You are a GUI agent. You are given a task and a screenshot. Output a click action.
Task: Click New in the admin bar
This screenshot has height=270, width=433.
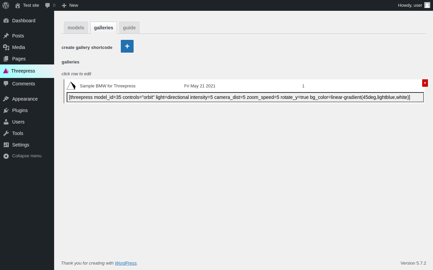[x=74, y=5]
